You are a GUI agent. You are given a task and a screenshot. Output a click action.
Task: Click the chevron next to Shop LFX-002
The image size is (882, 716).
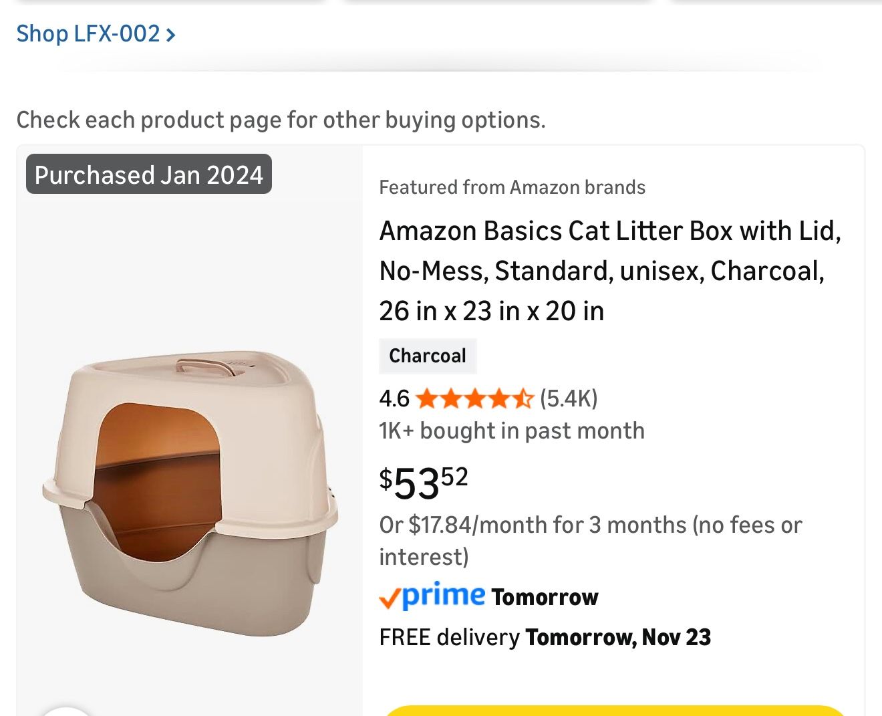(x=170, y=34)
